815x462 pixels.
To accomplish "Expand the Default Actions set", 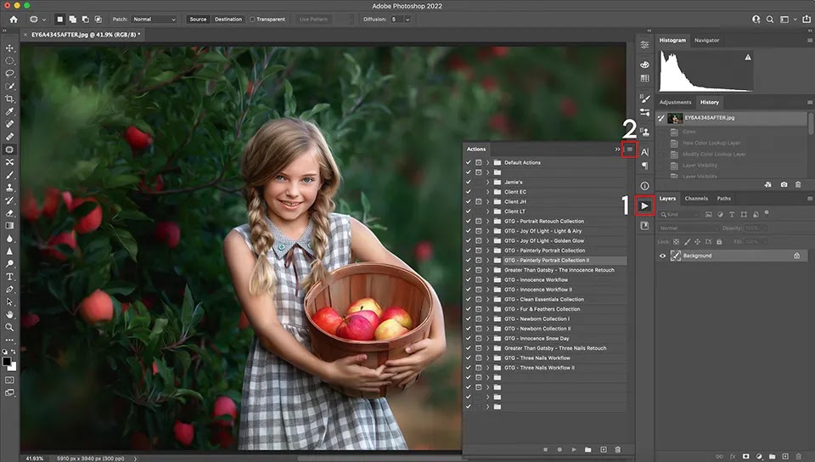I will 487,163.
